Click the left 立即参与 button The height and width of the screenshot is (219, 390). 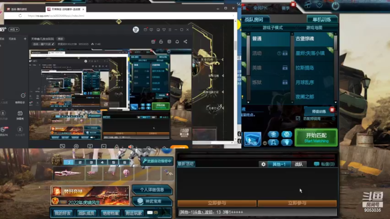(217, 203)
